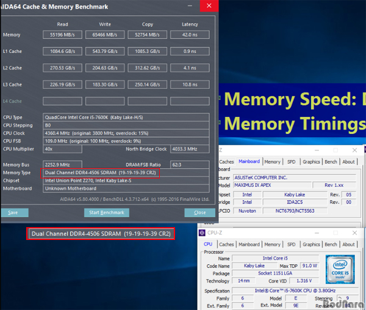
Task: Open CPU tab in lower CPU-Z window
Action: (x=208, y=244)
